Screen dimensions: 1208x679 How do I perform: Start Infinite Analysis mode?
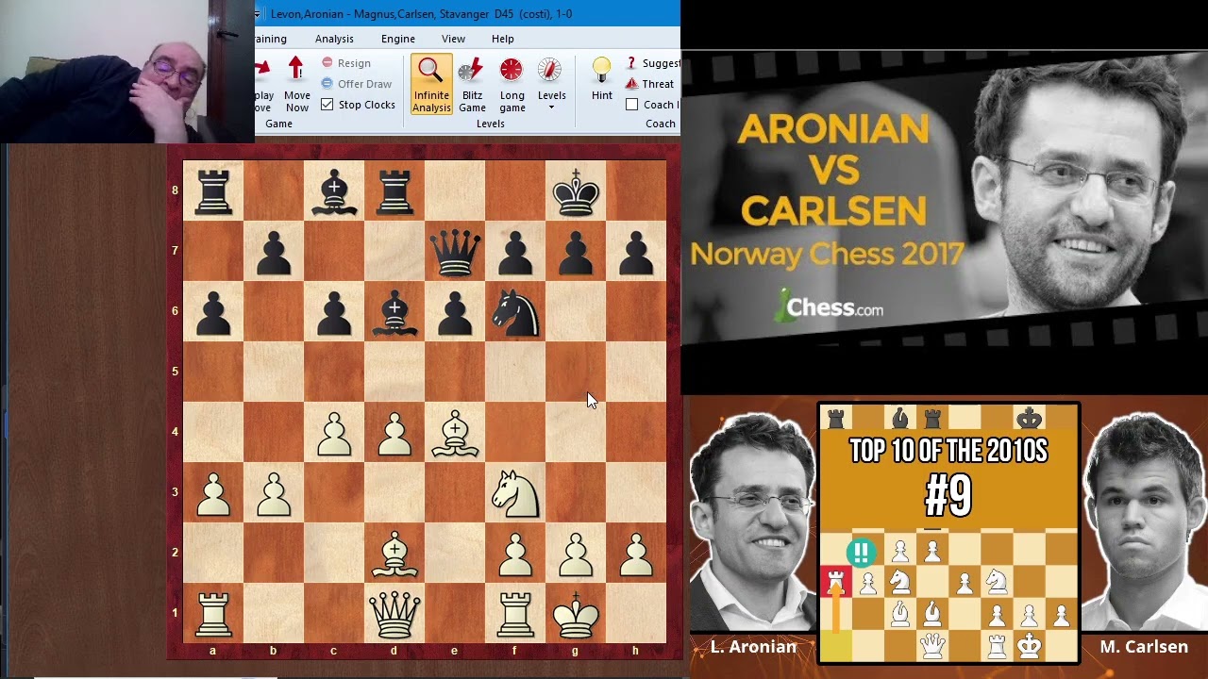pyautogui.click(x=431, y=85)
